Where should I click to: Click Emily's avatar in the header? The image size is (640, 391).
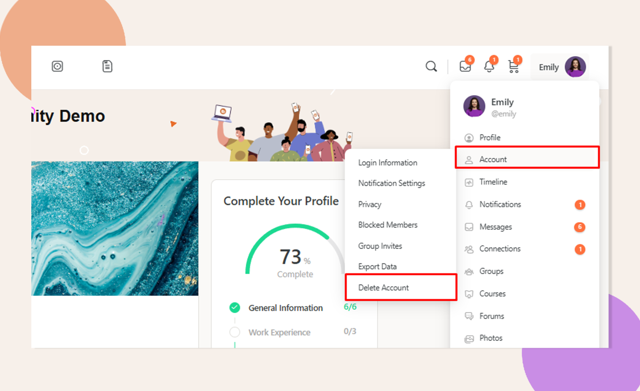click(x=575, y=67)
